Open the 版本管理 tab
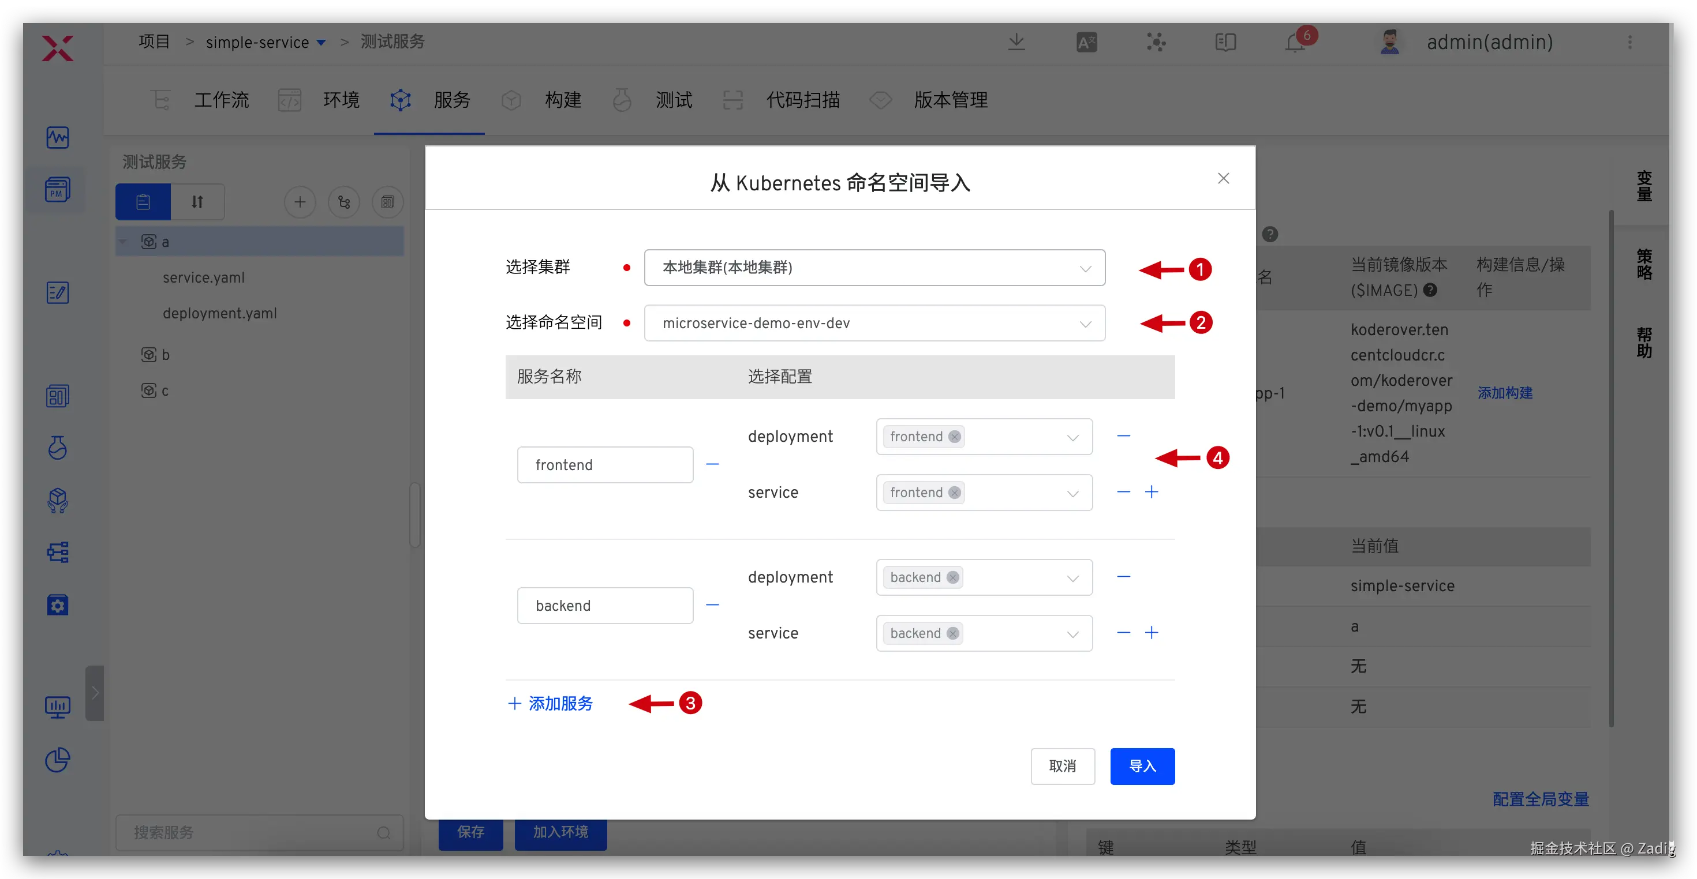Image resolution: width=1697 pixels, height=879 pixels. pyautogui.click(x=950, y=100)
